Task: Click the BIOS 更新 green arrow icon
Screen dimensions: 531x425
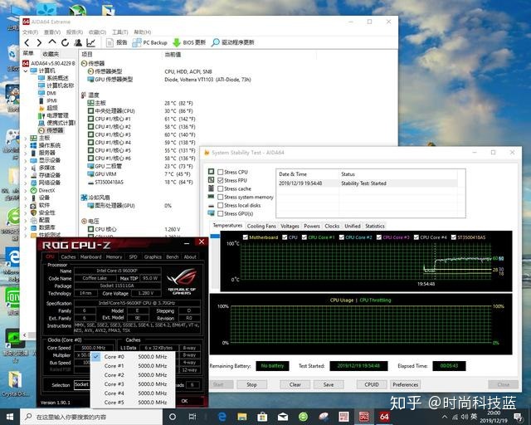Action: 177,42
